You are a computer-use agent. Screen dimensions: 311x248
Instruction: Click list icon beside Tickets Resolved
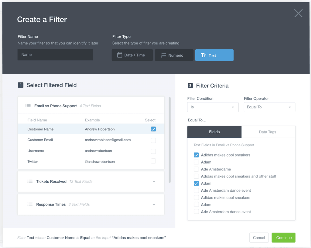click(30, 181)
